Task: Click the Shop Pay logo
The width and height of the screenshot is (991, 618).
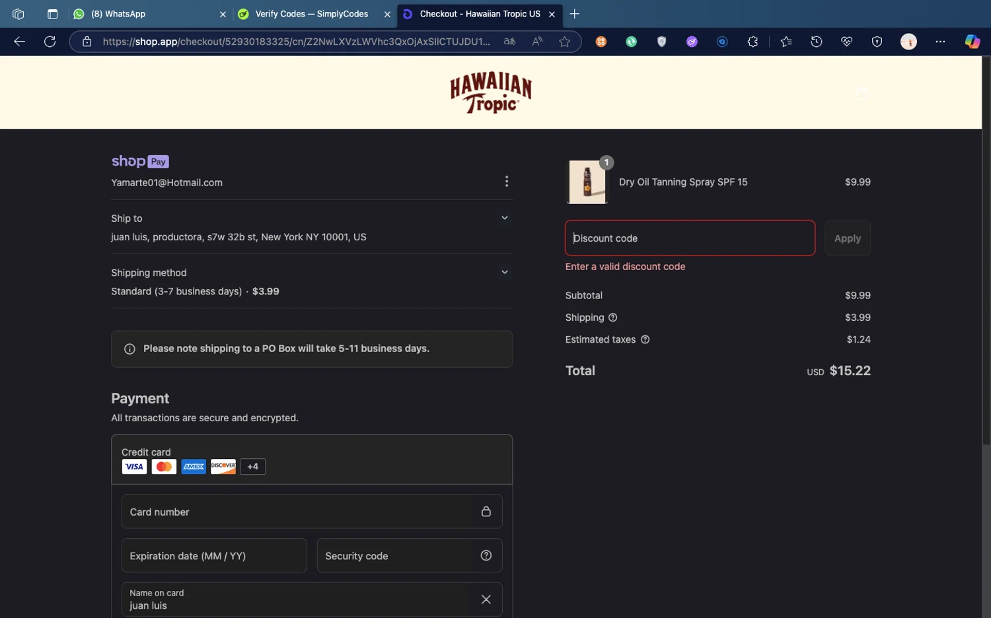Action: (x=140, y=161)
